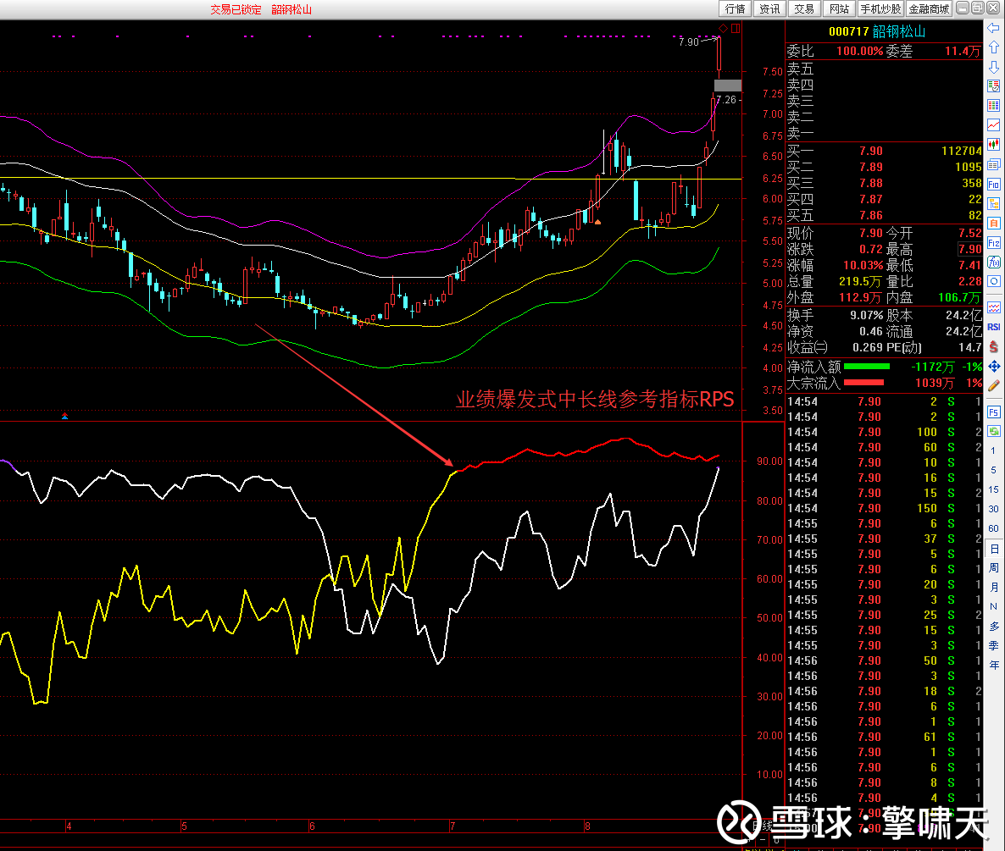This screenshot has height=851, width=1005.
Task: Select the 1-minute period
Action: point(993,450)
